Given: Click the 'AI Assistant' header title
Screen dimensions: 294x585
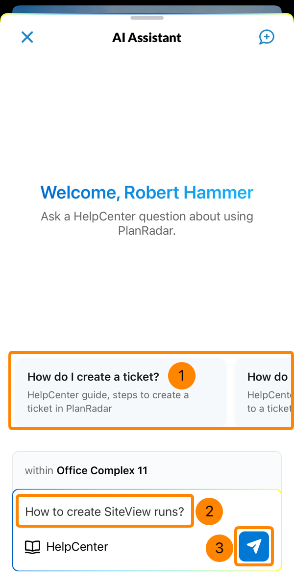Looking at the screenshot, I should 147,38.
